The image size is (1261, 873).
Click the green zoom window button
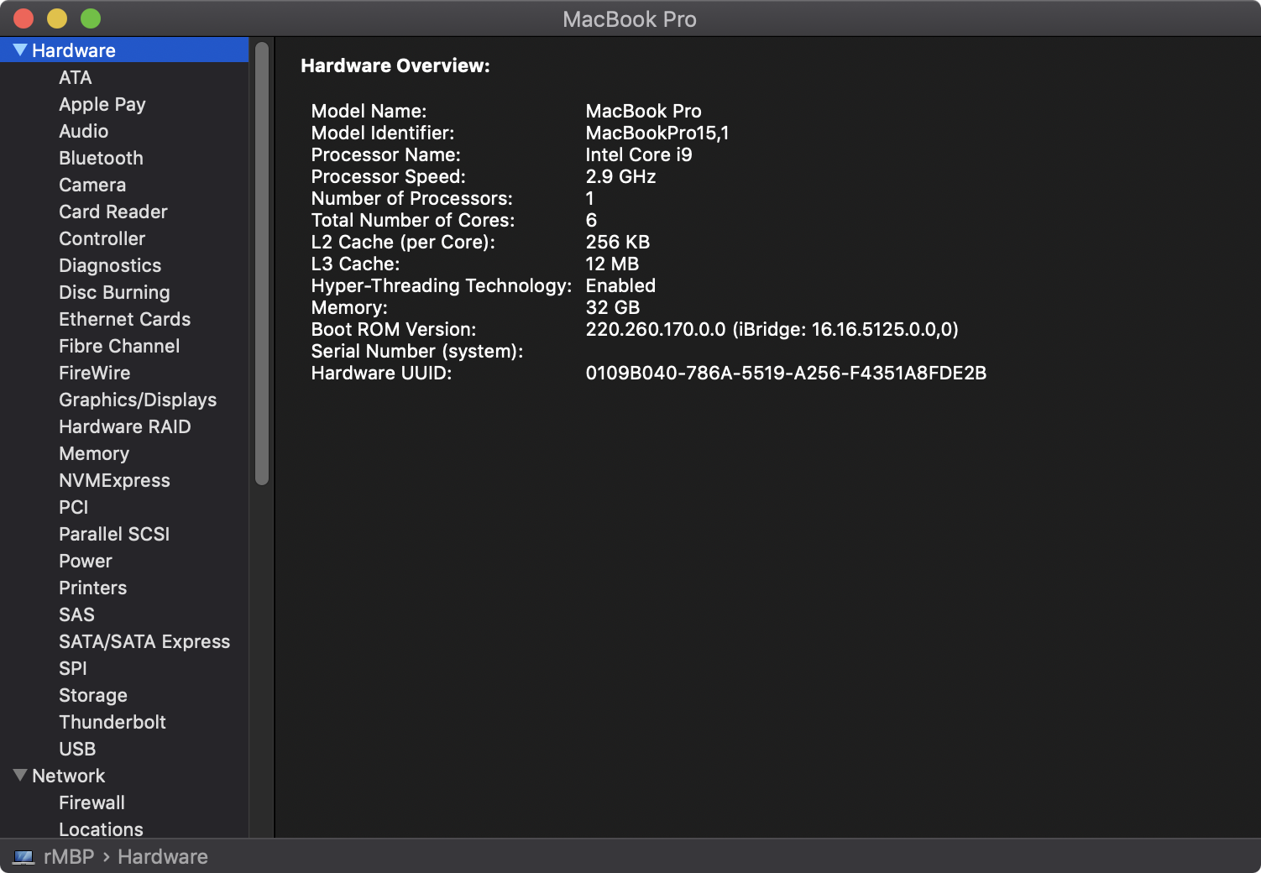[91, 18]
